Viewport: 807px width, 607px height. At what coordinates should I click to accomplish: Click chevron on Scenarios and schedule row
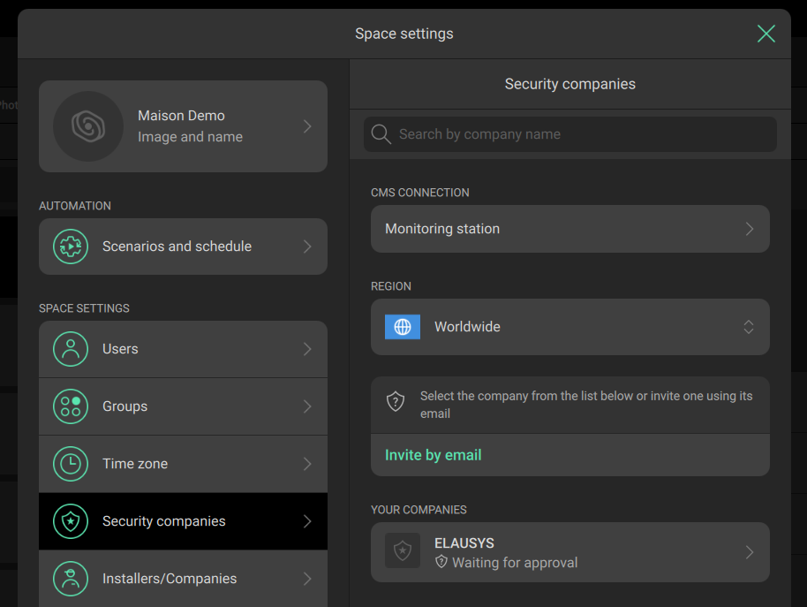point(307,247)
